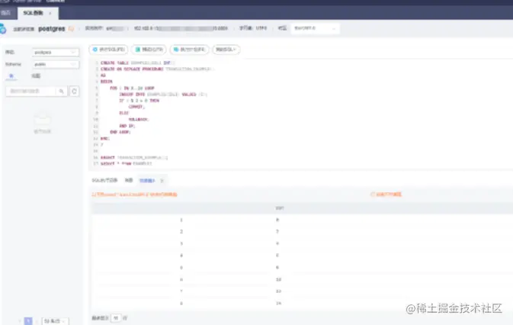This screenshot has width=513, height=325.
Task: Click row number 2 in result table
Action: click(x=181, y=232)
